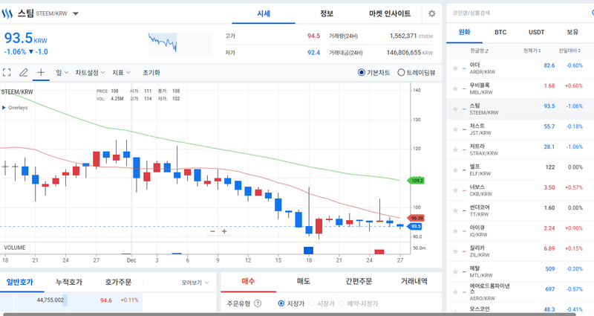Select the pencil drawing tool
Image resolution: width=594 pixels, height=316 pixels.
pyautogui.click(x=24, y=73)
